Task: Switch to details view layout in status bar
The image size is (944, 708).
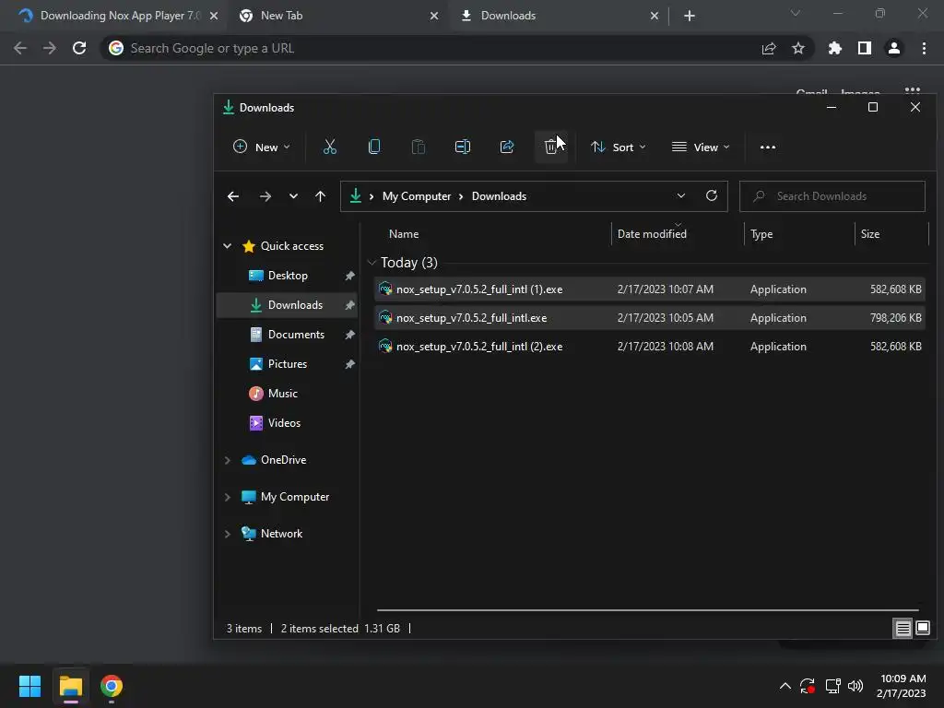Action: click(903, 629)
